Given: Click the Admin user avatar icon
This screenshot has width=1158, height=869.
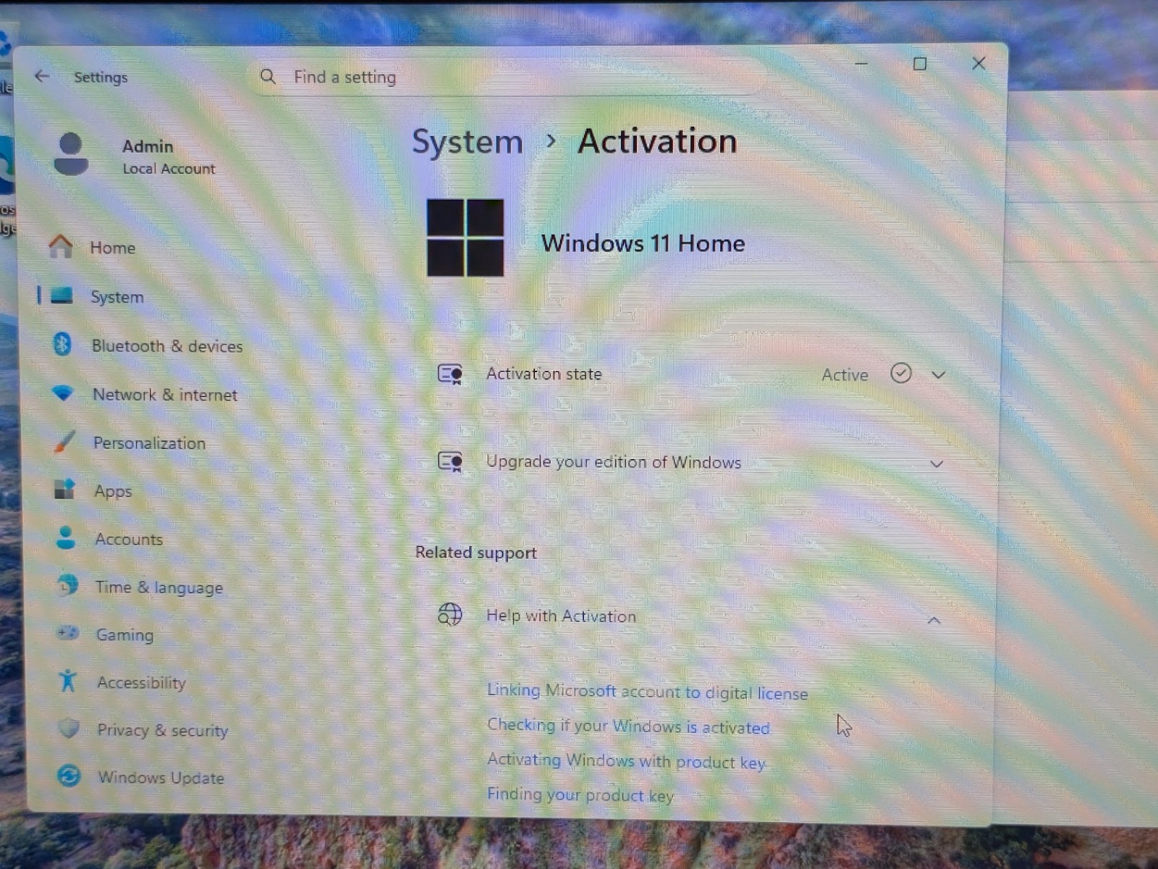Looking at the screenshot, I should click(x=71, y=154).
